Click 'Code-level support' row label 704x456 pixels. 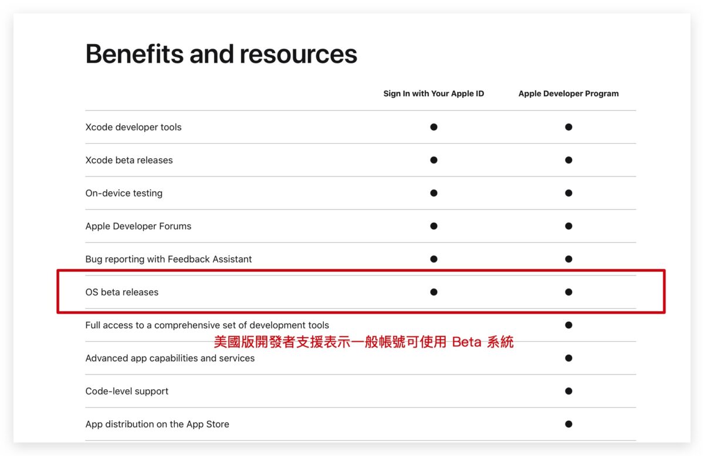point(127,391)
